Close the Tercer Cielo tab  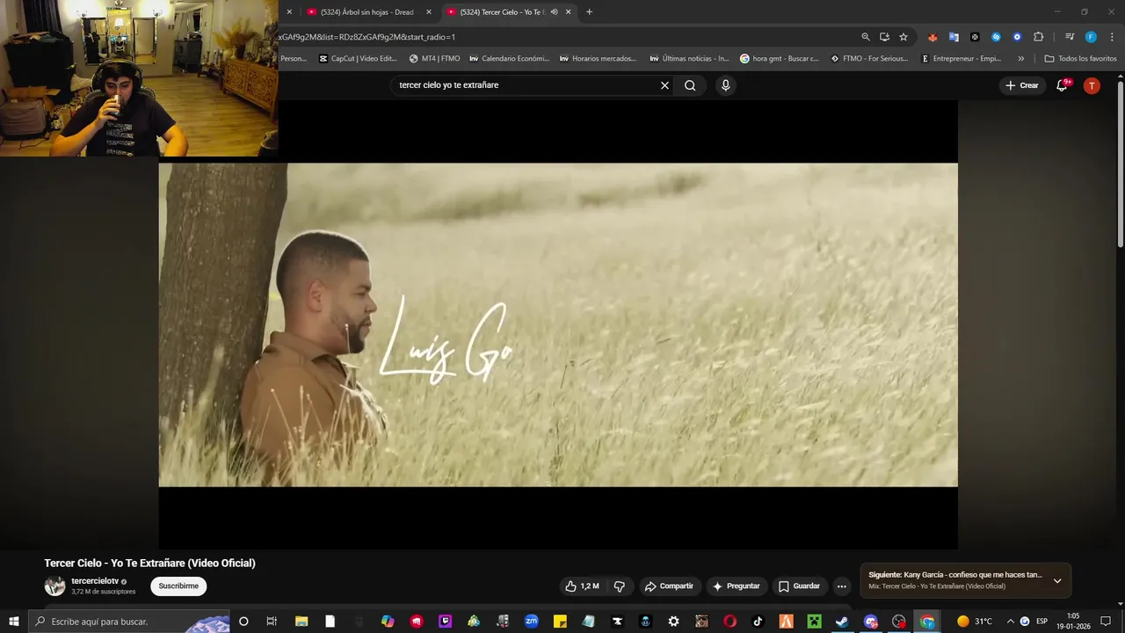pyautogui.click(x=569, y=12)
